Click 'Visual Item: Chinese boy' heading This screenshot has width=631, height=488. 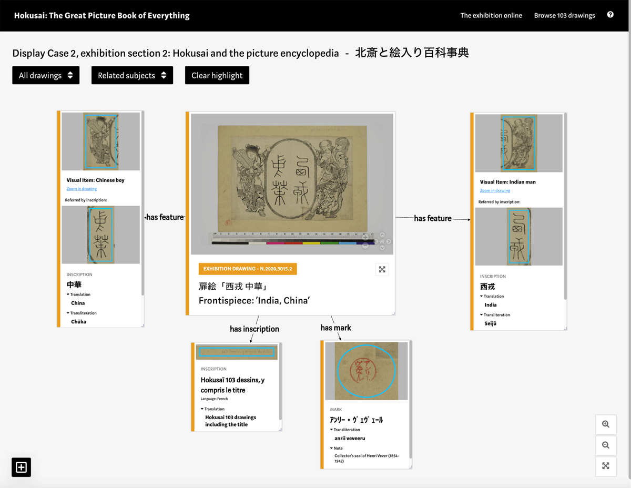(95, 180)
